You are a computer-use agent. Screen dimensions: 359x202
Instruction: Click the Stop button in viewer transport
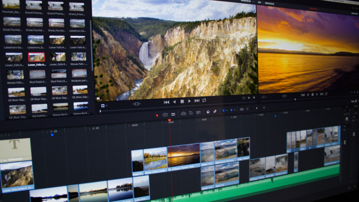182,101
